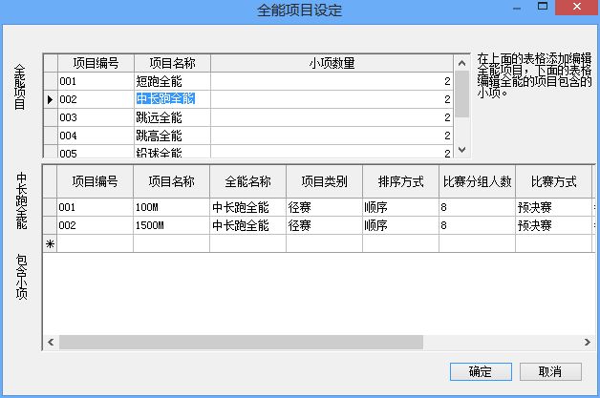
Task: Click 比赛分组人数 column header
Action: (x=477, y=181)
